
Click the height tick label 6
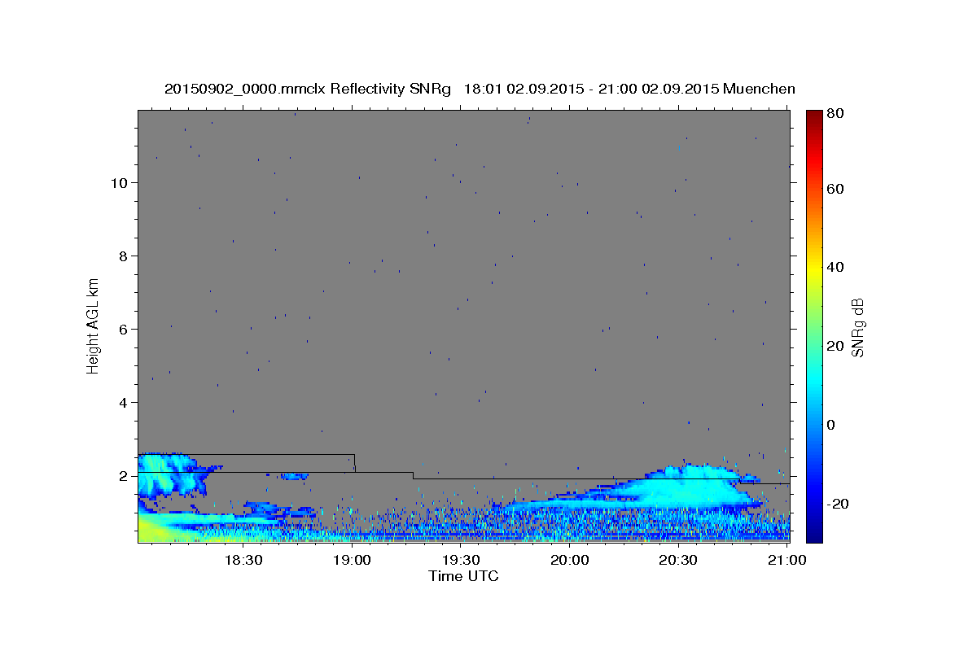pos(124,329)
